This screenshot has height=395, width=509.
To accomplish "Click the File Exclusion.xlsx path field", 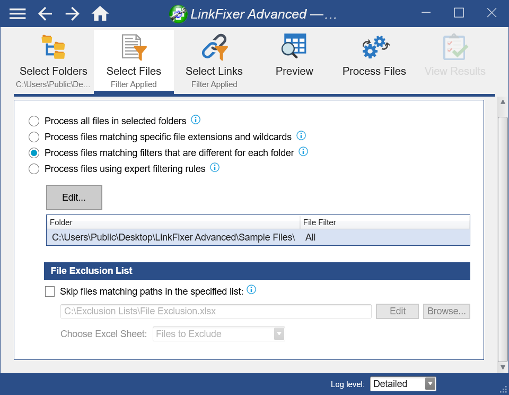I will click(x=216, y=312).
